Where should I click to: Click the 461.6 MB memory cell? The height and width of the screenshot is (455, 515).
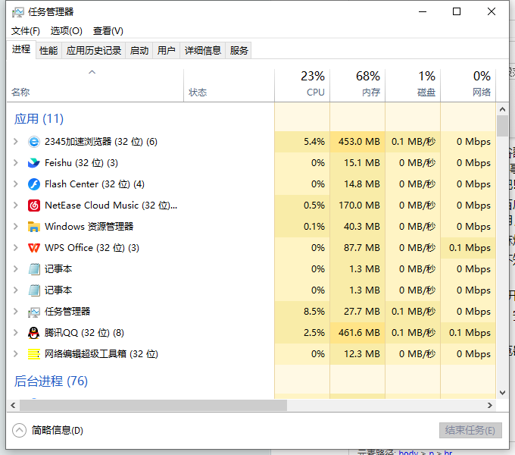[357, 333]
